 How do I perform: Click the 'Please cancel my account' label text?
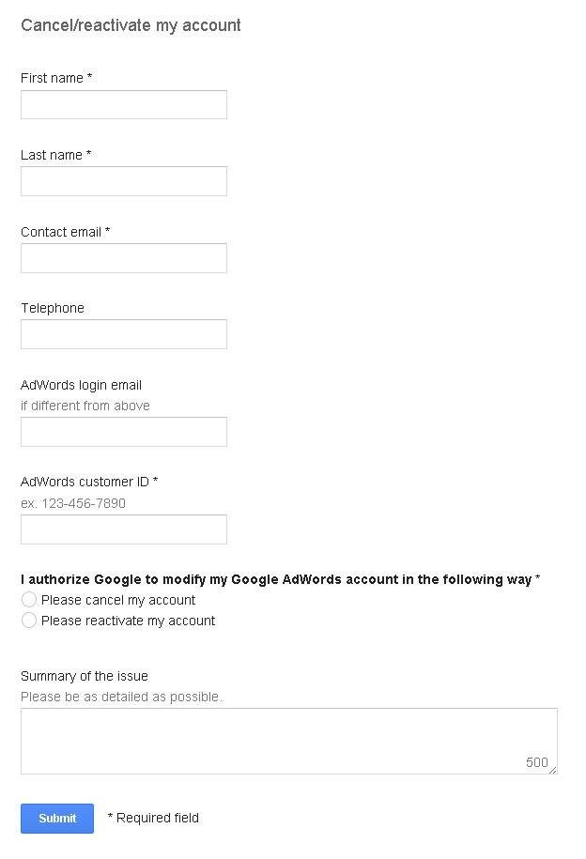pos(118,600)
